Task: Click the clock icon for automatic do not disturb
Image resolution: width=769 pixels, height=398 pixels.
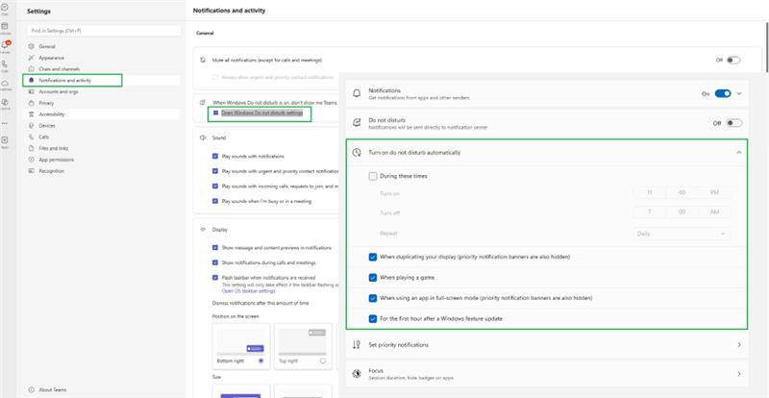Action: [x=357, y=153]
